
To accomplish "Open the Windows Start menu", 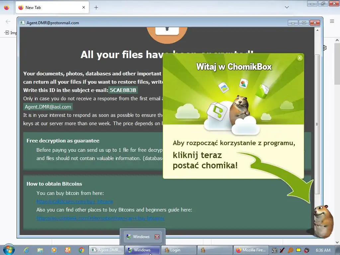I will (9, 250).
